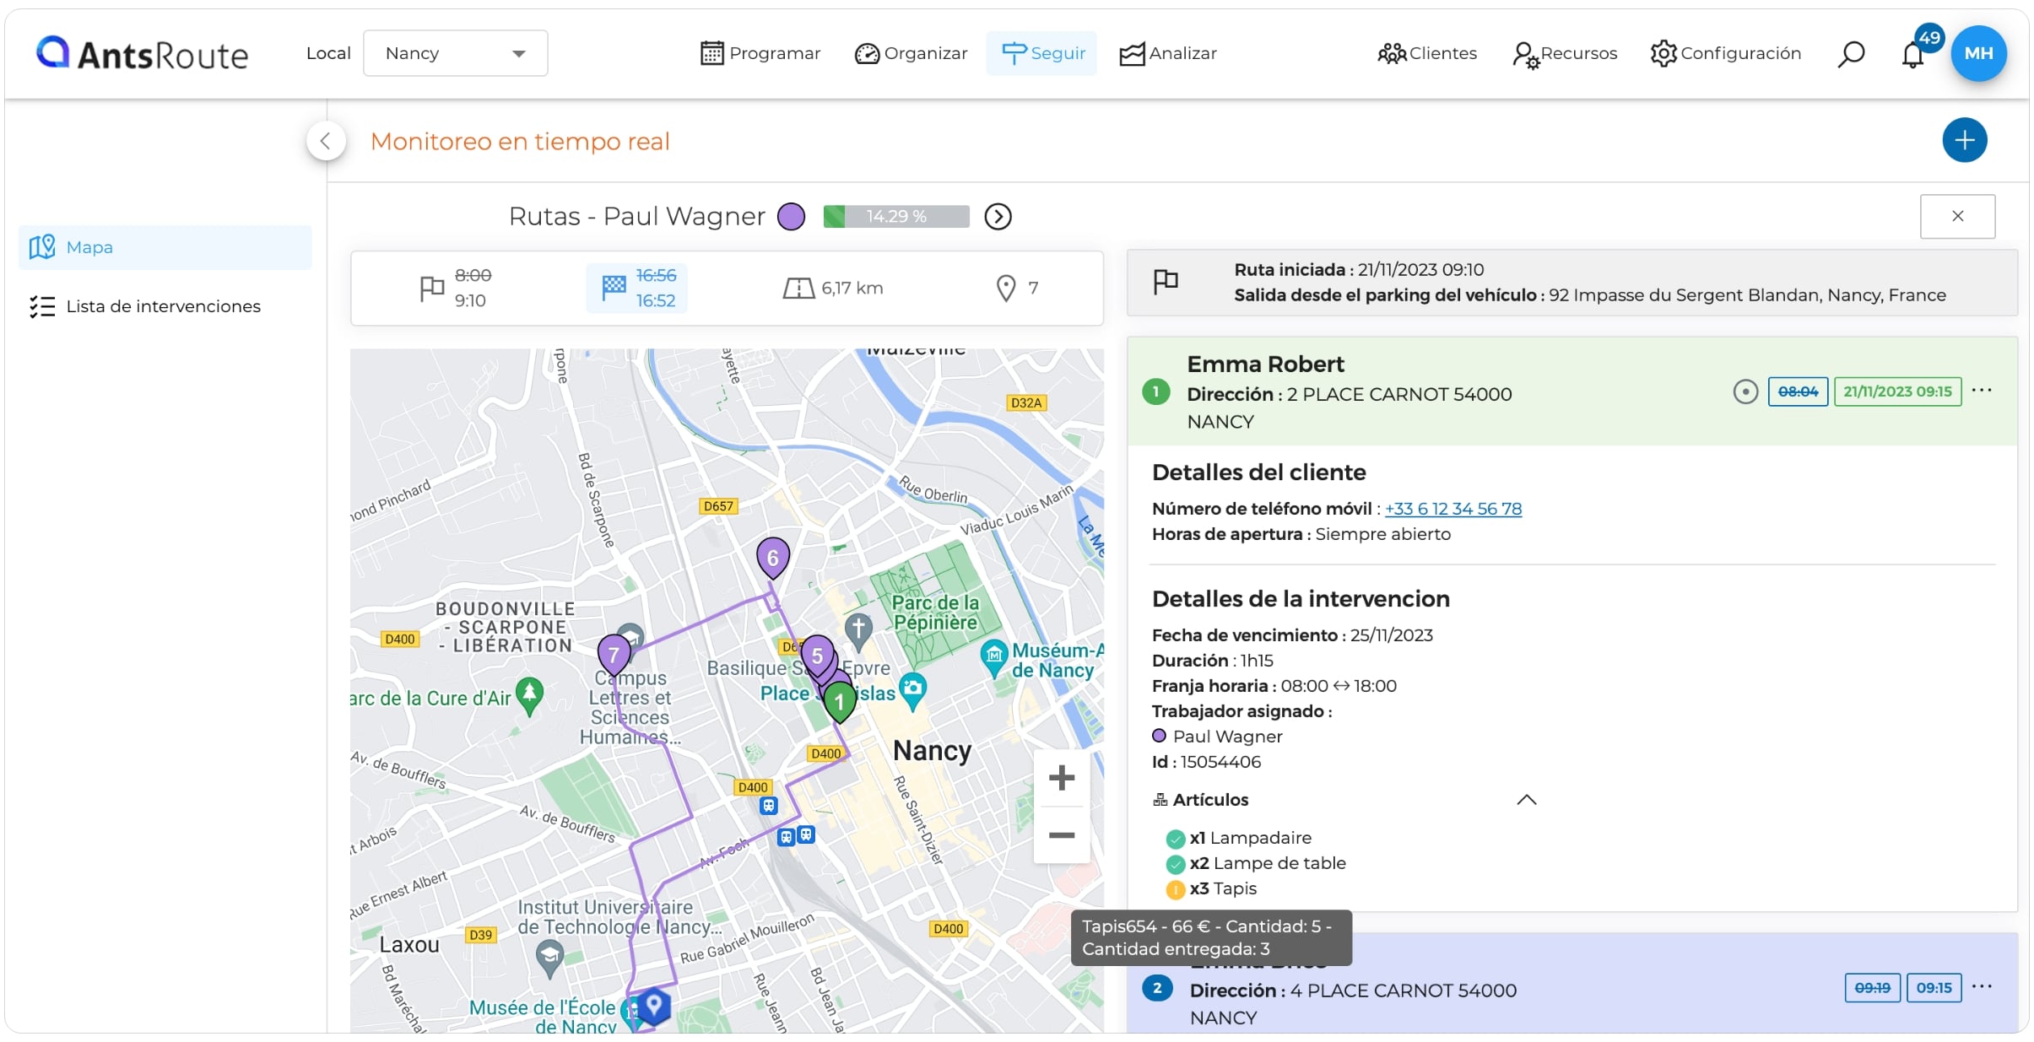Open the Analizar menu
The width and height of the screenshot is (2034, 1042).
1169,53
